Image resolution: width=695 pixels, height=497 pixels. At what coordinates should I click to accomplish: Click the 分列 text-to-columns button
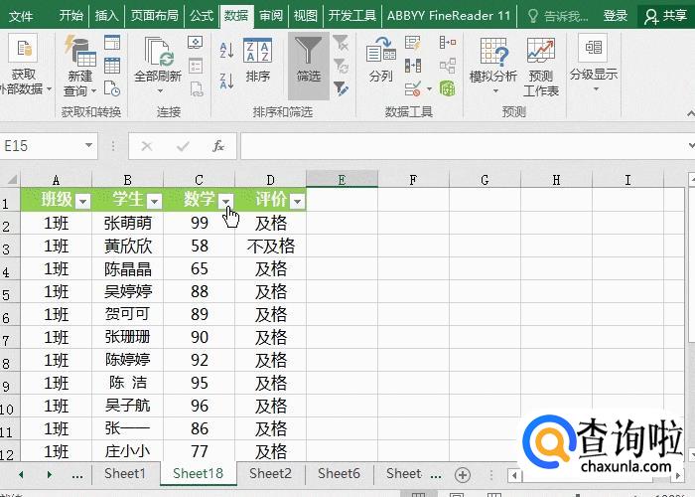380,60
